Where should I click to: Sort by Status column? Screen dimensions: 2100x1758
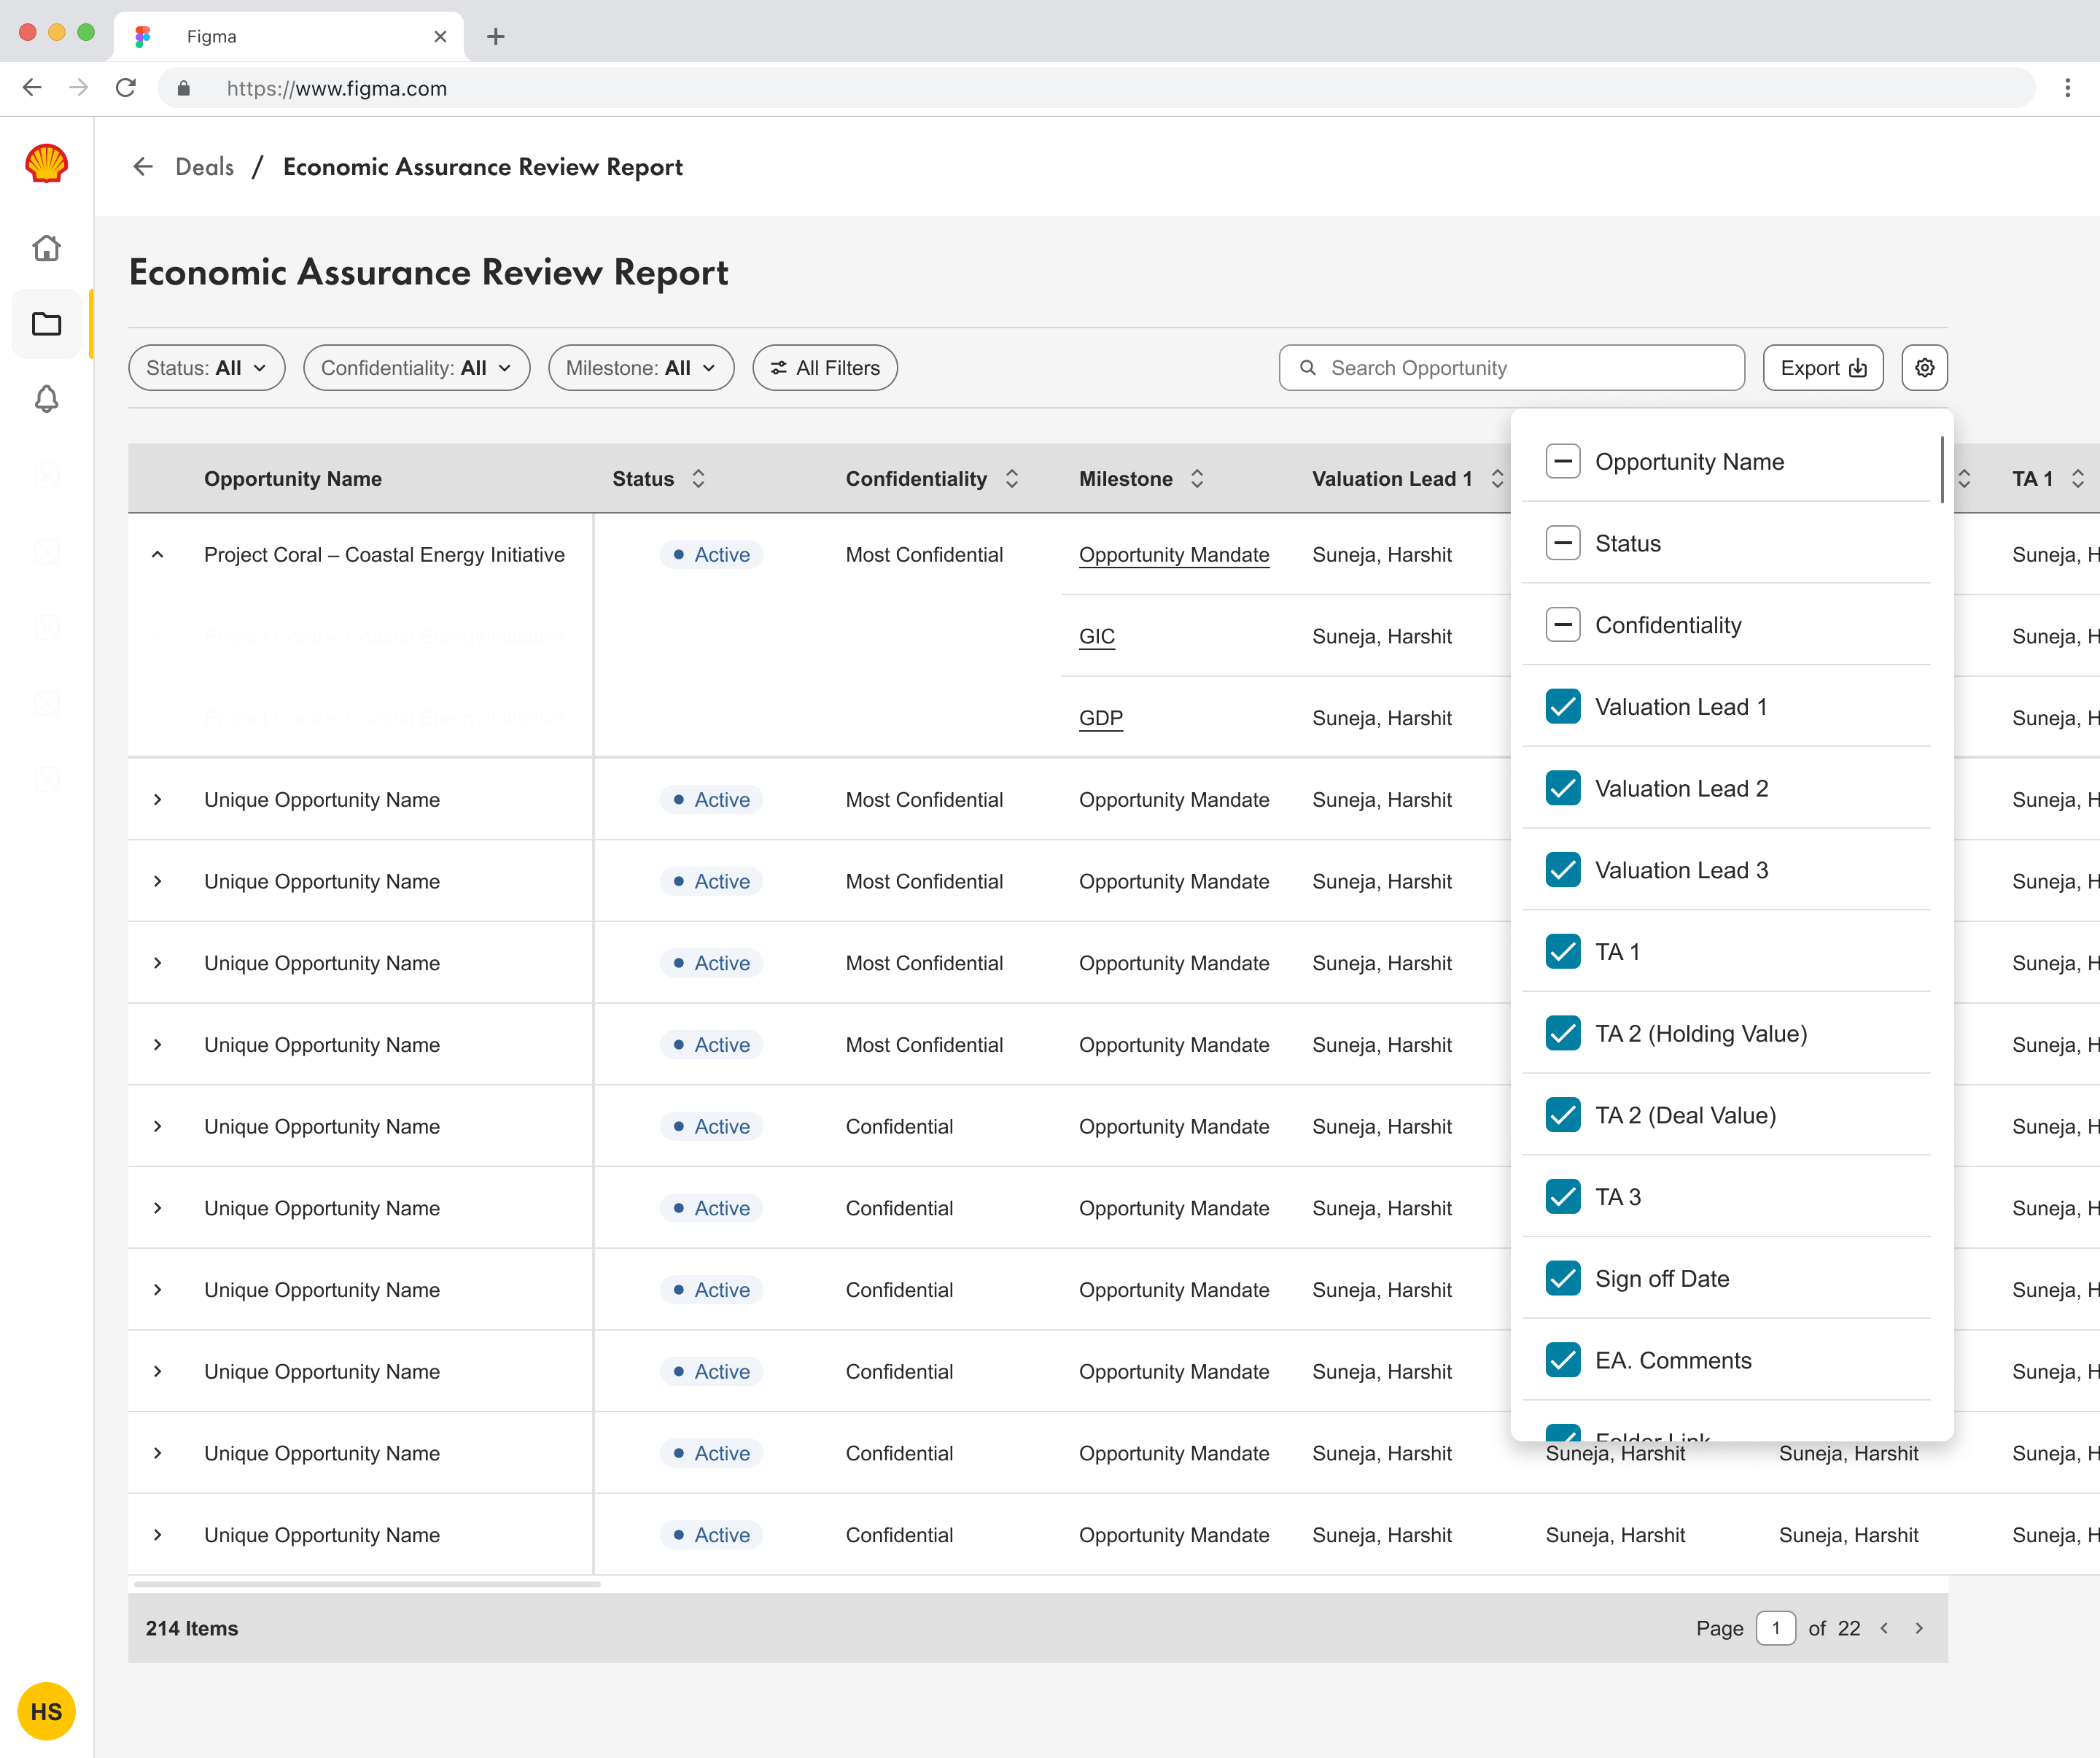[x=698, y=479]
